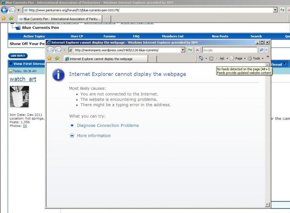Close the error window
Image resolution: width=290 pixels, height=213 pixels.
click(267, 42)
